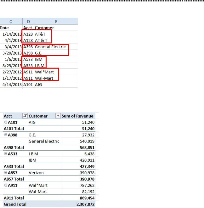Select revenue value 27,932
Image resolution: width=204 pixels, height=208 pixels.
[78, 135]
